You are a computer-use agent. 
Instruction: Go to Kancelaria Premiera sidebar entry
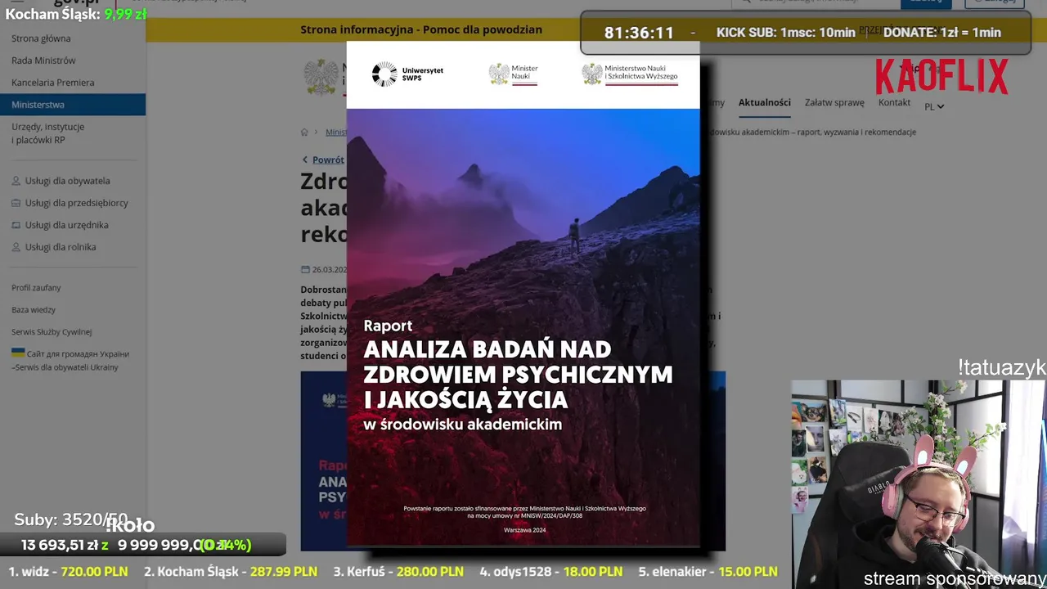pyautogui.click(x=52, y=83)
